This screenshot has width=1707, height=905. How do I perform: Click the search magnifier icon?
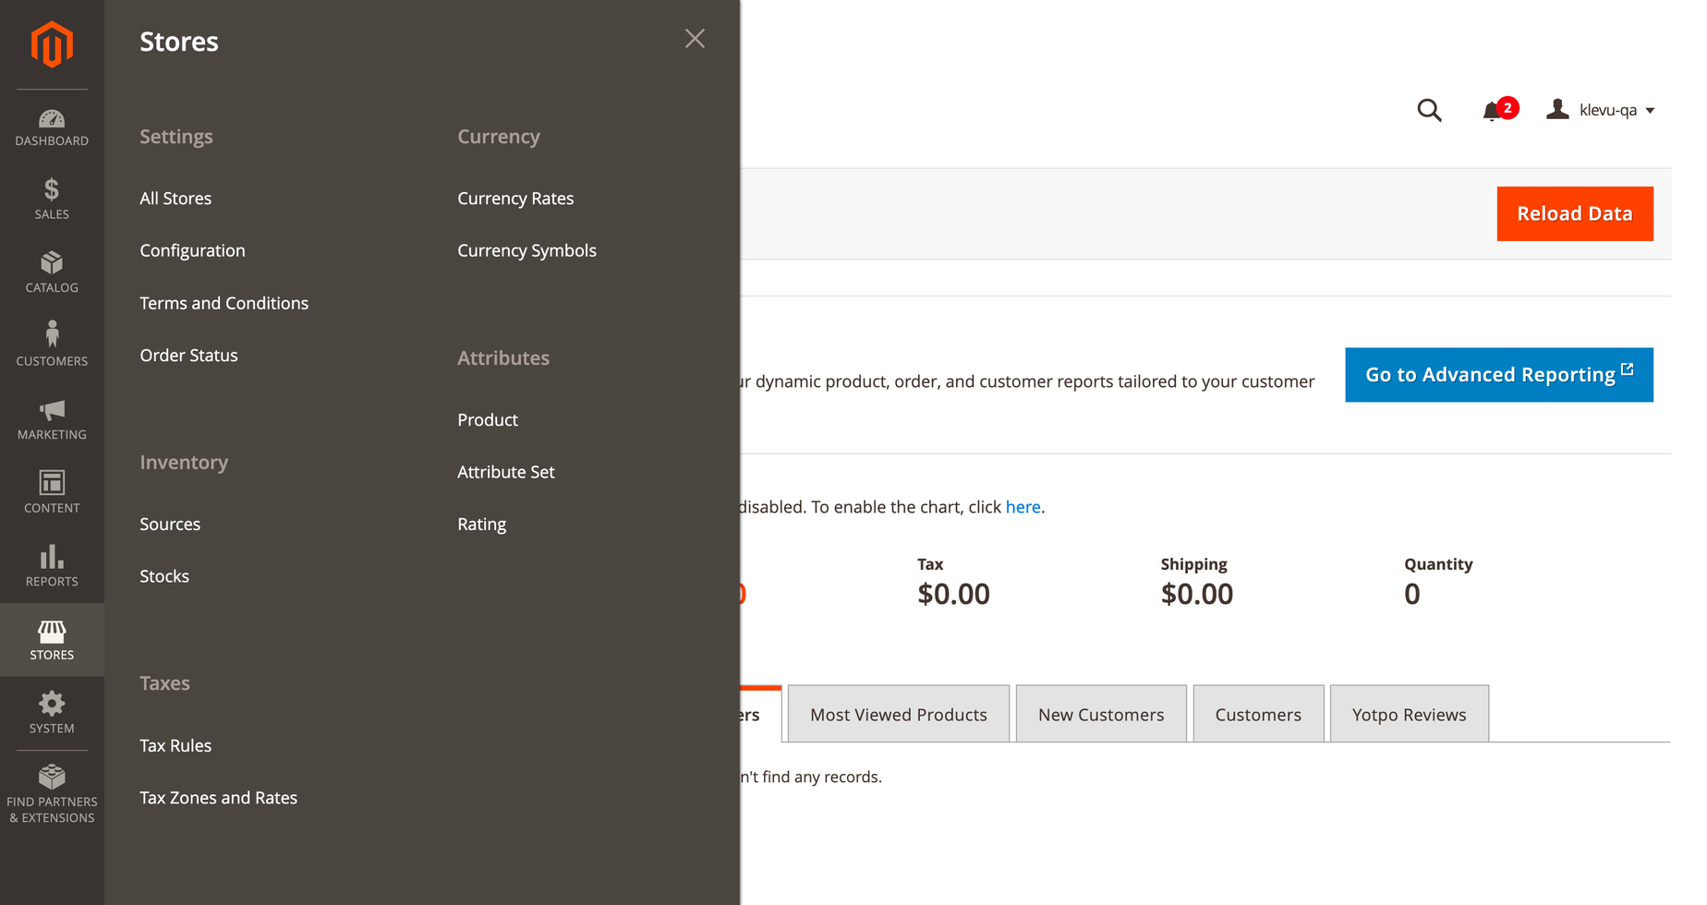[x=1429, y=111]
